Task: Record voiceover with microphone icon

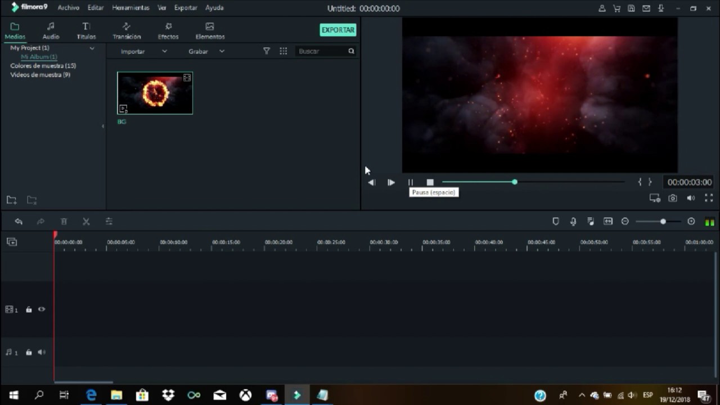Action: pyautogui.click(x=573, y=222)
